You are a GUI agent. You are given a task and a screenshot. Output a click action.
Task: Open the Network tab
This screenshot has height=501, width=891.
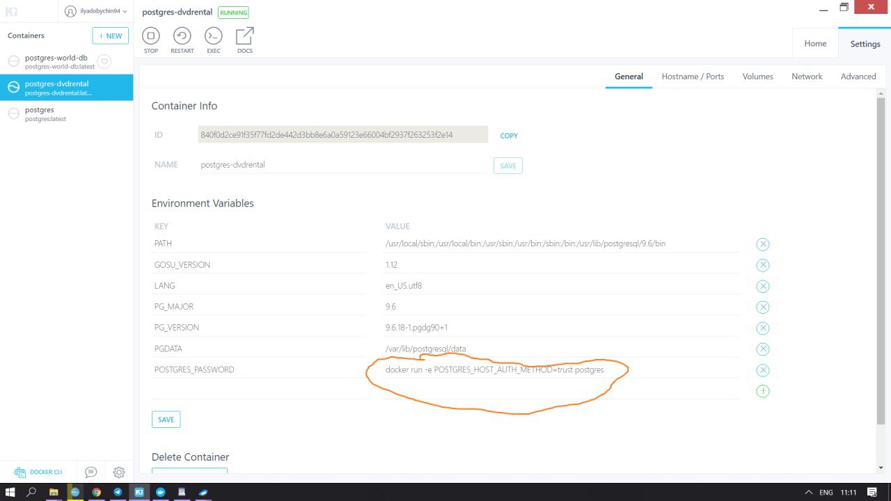click(807, 77)
